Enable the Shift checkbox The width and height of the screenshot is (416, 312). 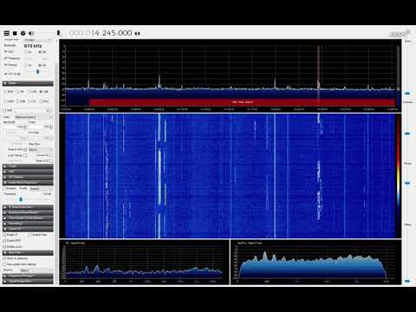point(4,110)
